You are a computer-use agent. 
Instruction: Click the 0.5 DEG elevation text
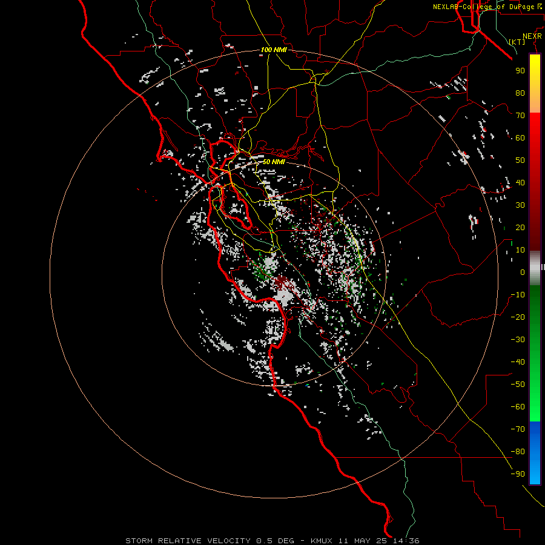pos(275,541)
